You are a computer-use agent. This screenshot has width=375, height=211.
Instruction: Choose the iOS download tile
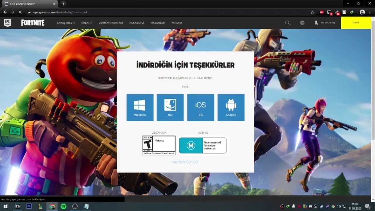tap(201, 108)
